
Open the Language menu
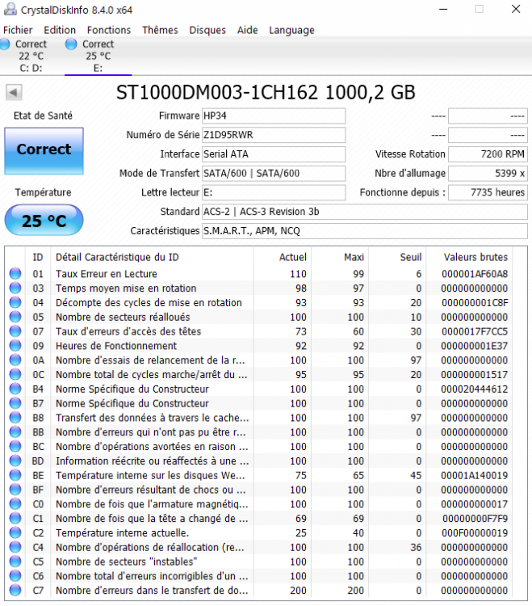point(291,30)
